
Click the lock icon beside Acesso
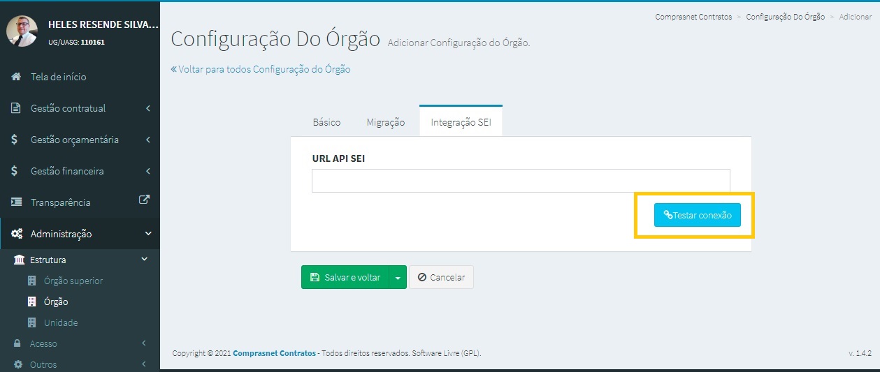click(18, 343)
